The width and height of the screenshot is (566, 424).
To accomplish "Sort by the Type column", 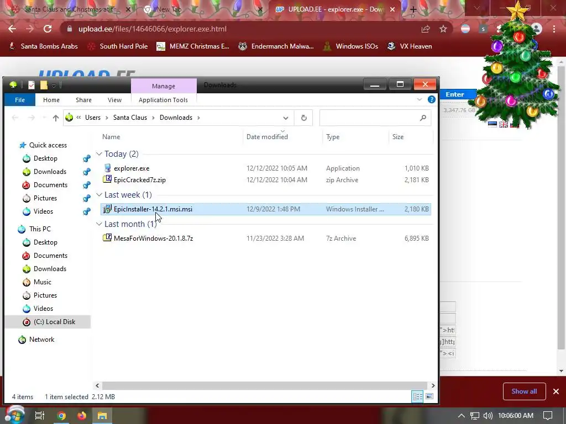I will pos(333,137).
